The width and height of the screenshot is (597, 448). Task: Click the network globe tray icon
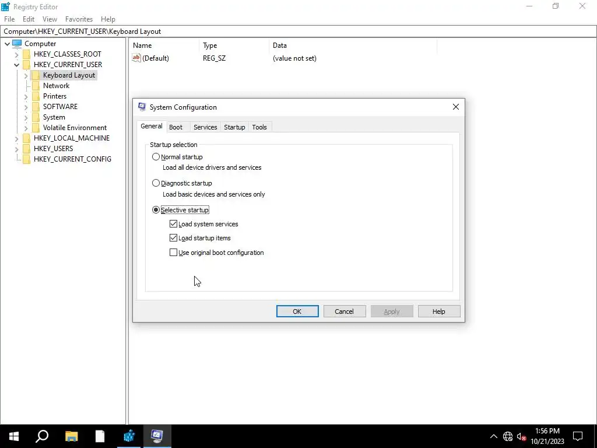click(508, 436)
